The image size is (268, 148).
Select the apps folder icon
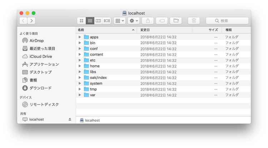coord(86,37)
